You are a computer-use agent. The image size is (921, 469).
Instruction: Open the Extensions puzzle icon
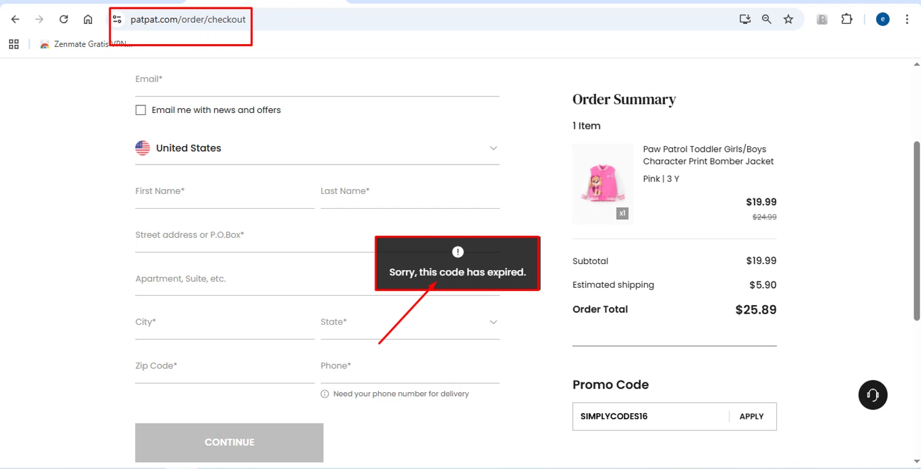pos(847,20)
